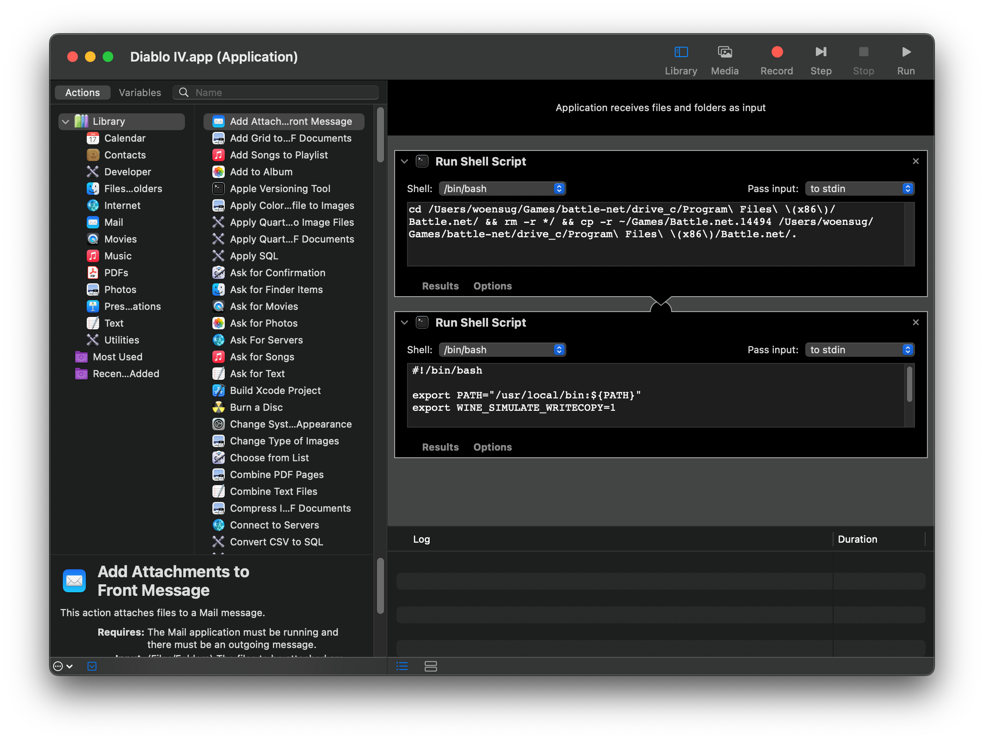
Task: Open the Media browser icon
Action: tap(724, 53)
